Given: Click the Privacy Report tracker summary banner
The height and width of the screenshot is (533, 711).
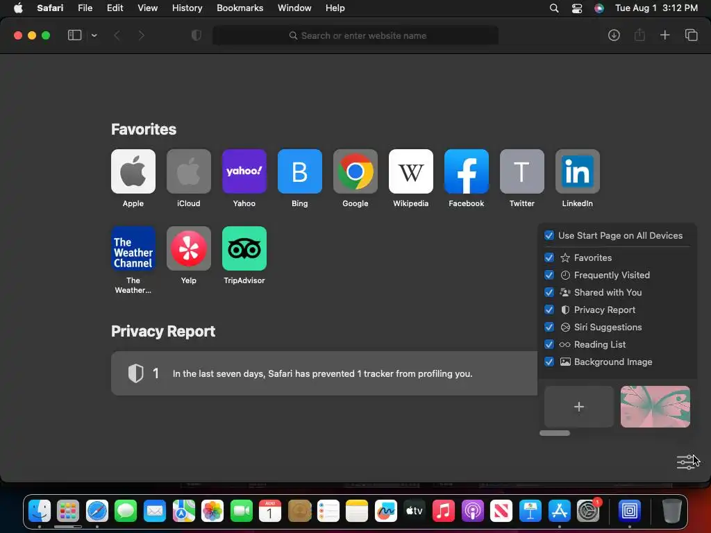Looking at the screenshot, I should coord(324,373).
